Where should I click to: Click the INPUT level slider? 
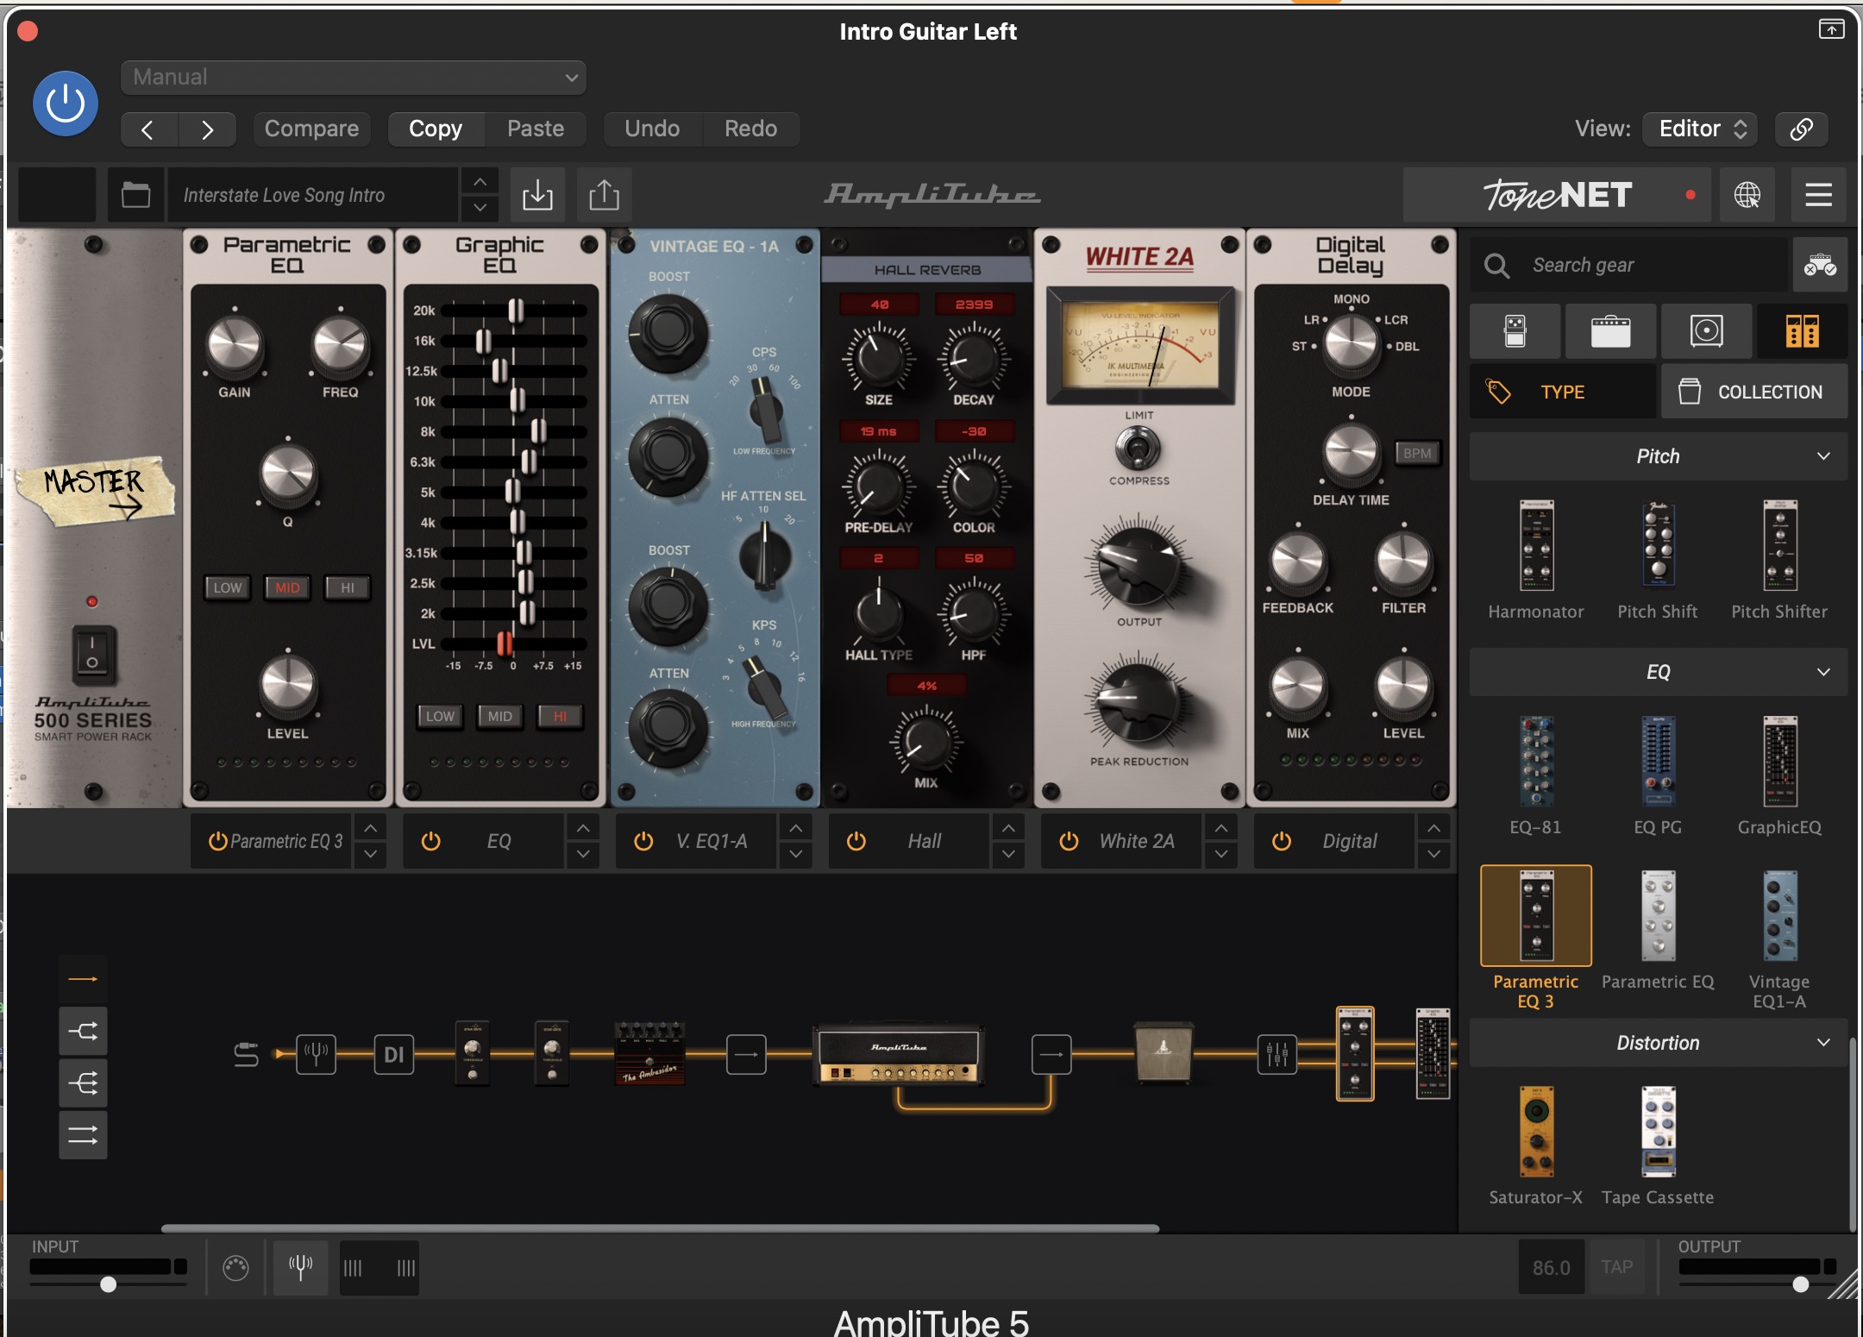(108, 1284)
